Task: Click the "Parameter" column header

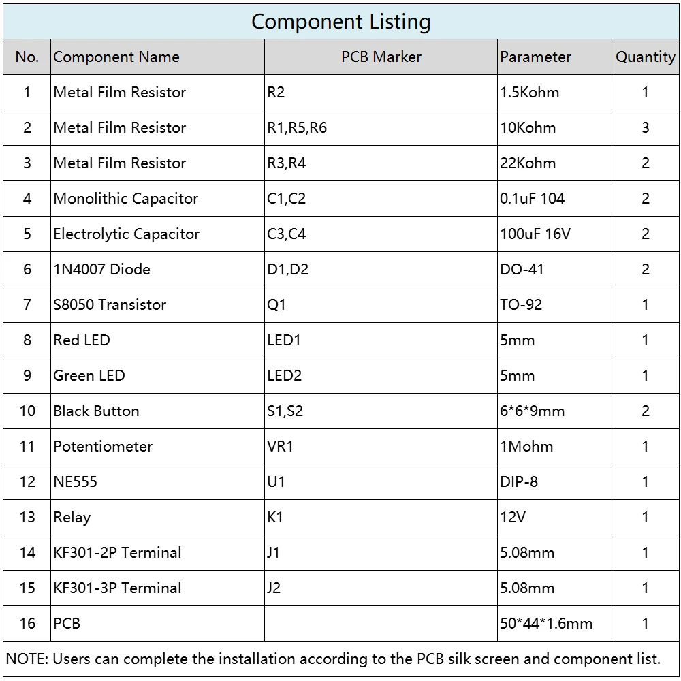Action: pos(535,57)
